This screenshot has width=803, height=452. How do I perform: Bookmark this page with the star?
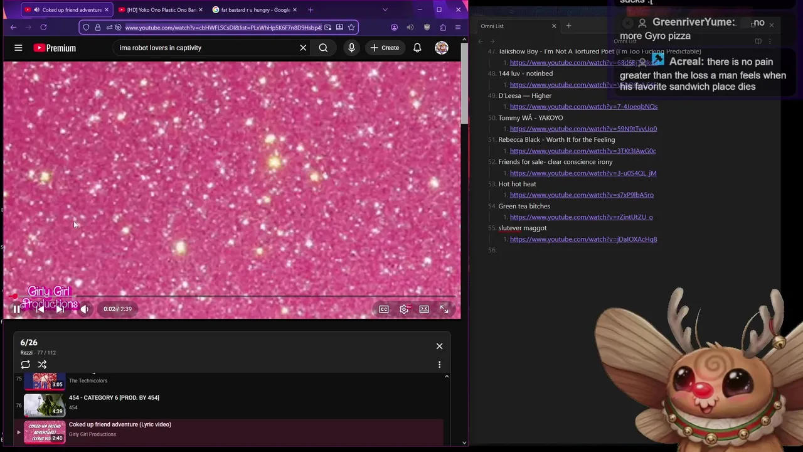(x=351, y=27)
